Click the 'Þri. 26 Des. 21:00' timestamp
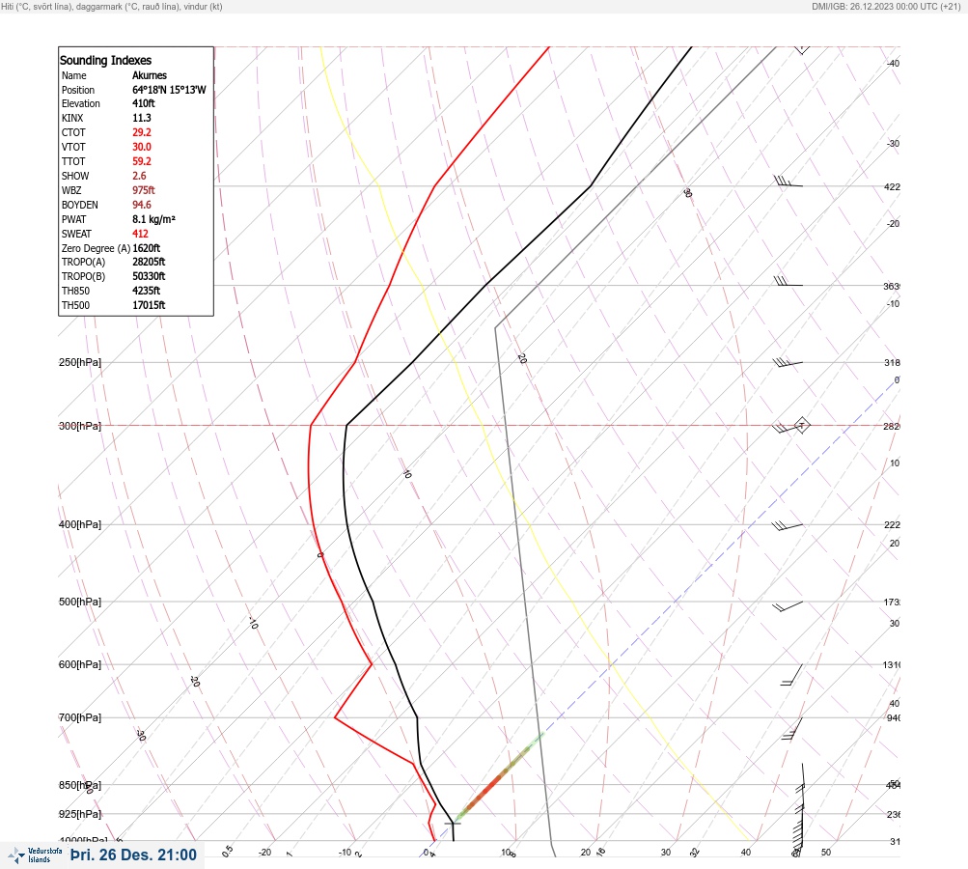The width and height of the screenshot is (968, 869). click(x=133, y=855)
